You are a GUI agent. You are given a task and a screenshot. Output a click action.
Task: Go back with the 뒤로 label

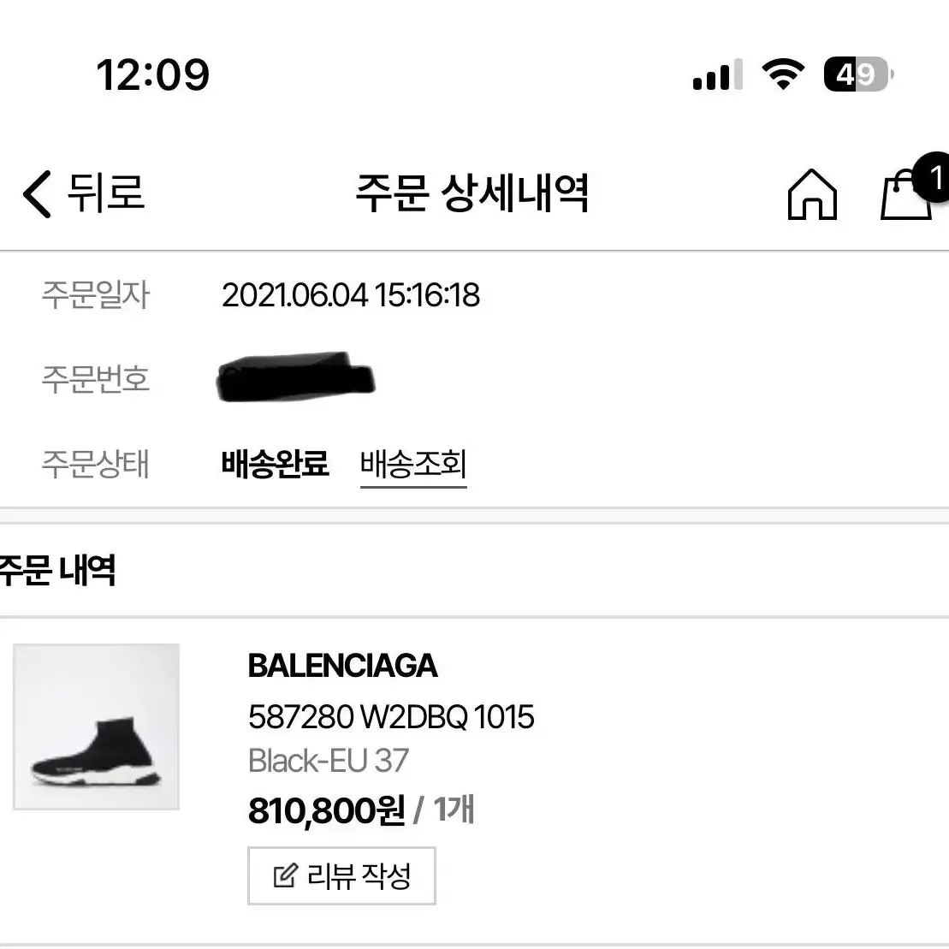106,193
